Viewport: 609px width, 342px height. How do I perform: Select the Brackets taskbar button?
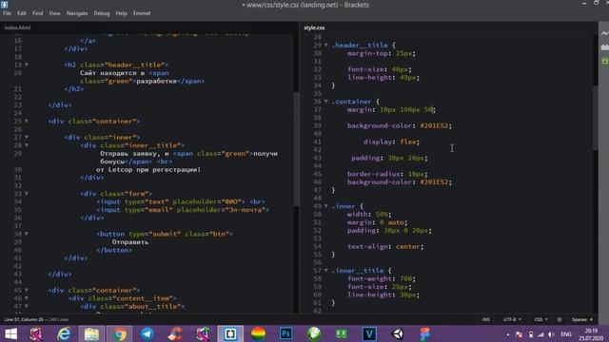(x=230, y=333)
